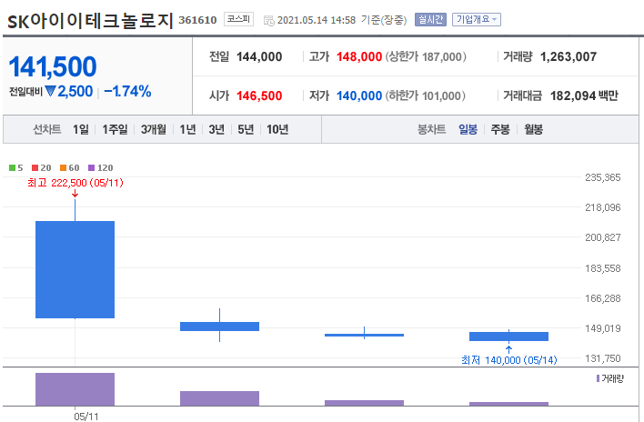Click the 149,019 price axis label
644x422 pixels.
pos(602,328)
